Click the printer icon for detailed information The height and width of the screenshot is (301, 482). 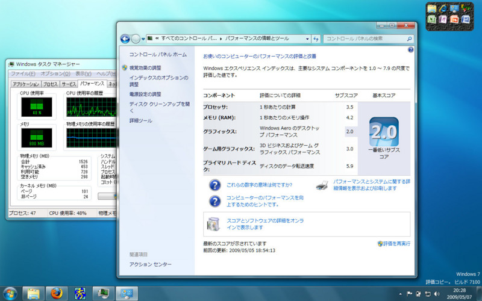322,185
